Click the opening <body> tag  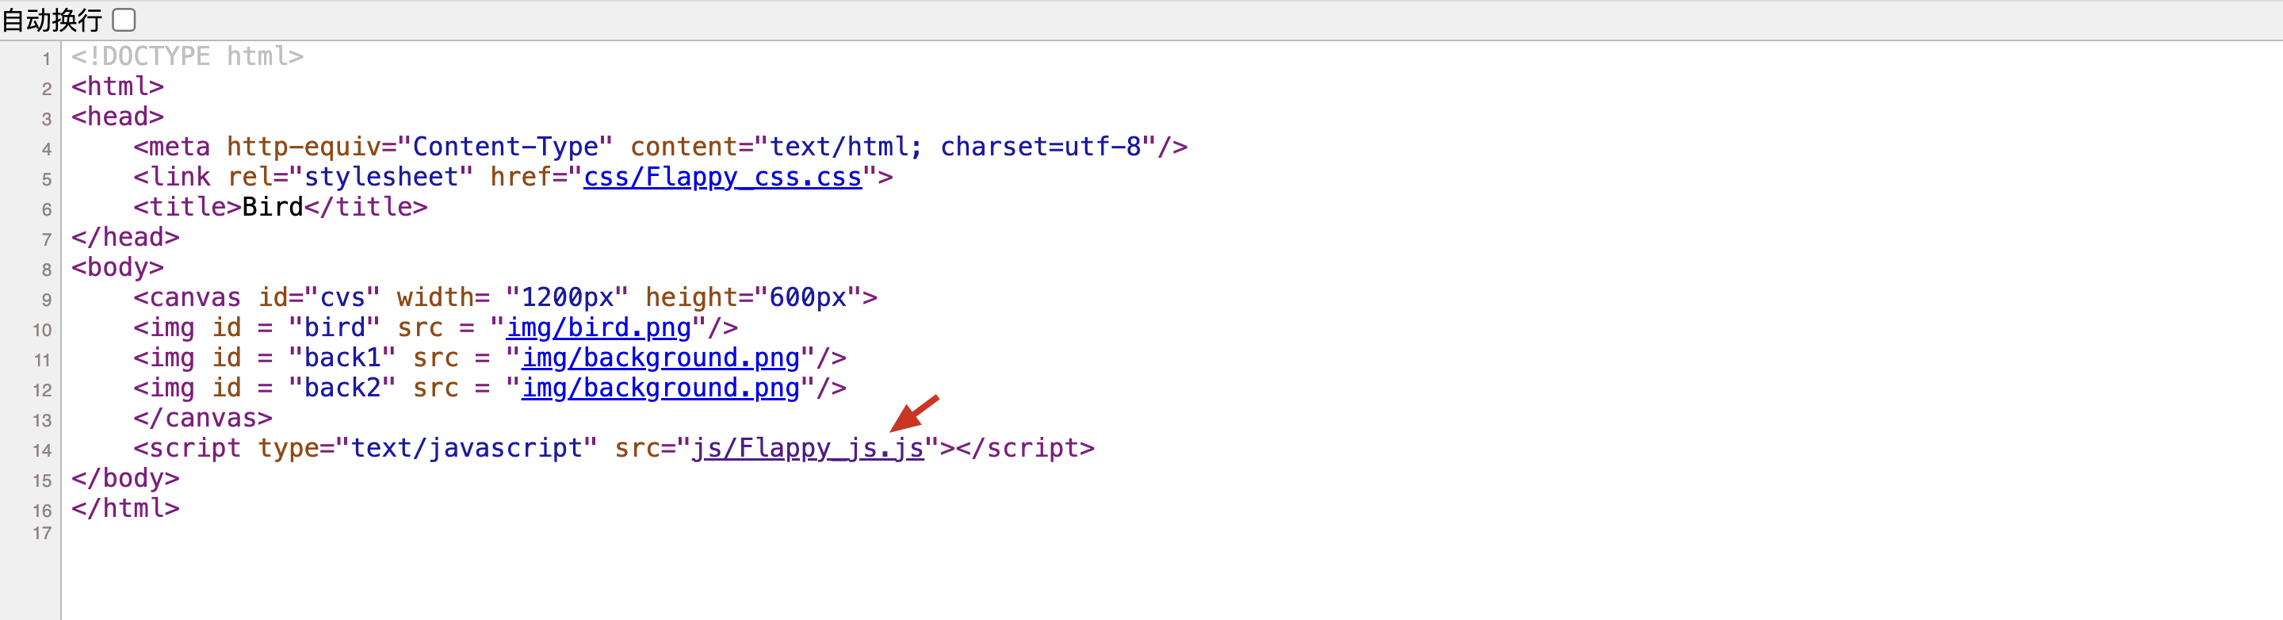[x=118, y=268]
